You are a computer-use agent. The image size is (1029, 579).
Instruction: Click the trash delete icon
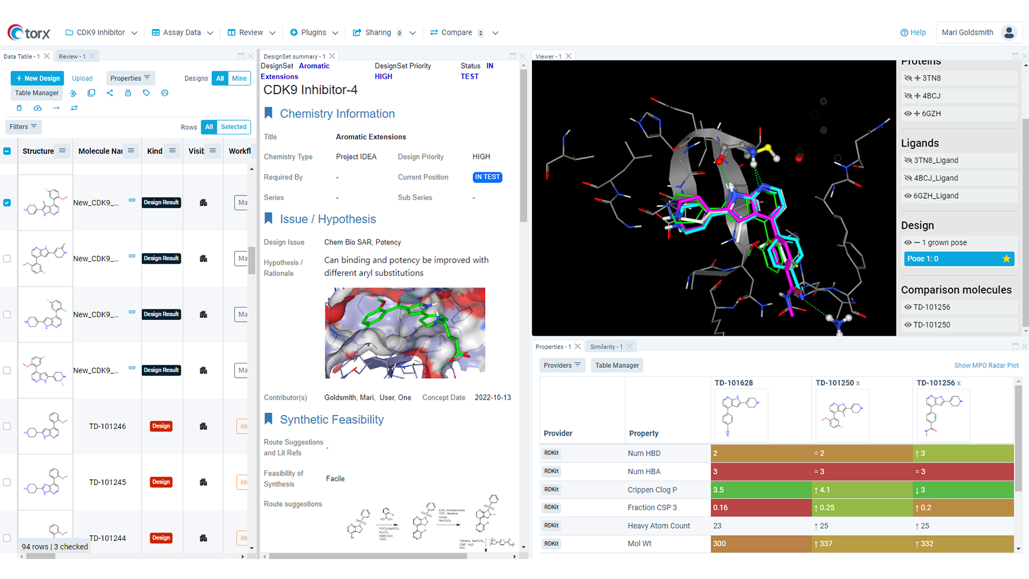tap(19, 108)
